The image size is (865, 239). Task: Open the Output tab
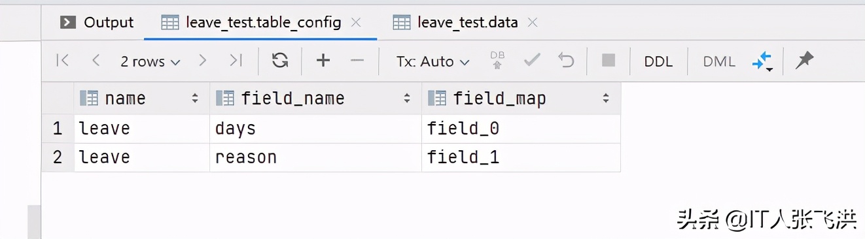[97, 22]
